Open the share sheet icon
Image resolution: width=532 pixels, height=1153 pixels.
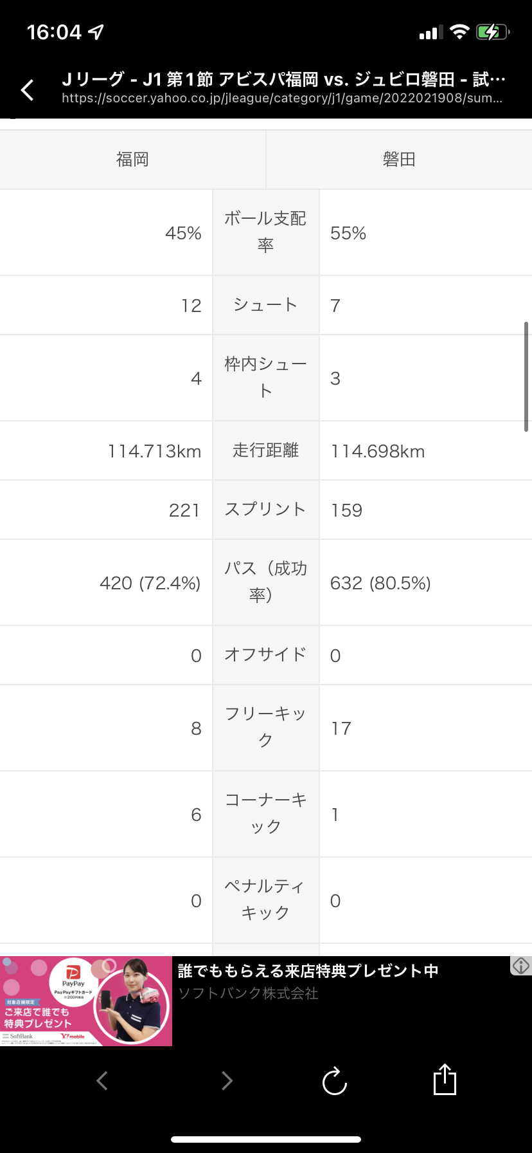[445, 1079]
